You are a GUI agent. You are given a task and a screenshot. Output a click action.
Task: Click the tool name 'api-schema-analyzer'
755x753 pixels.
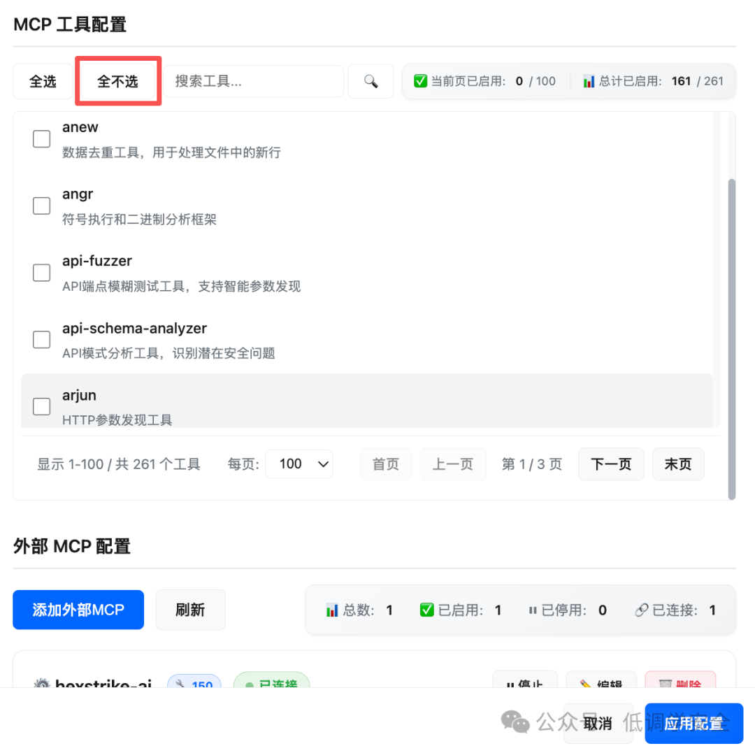click(x=134, y=329)
